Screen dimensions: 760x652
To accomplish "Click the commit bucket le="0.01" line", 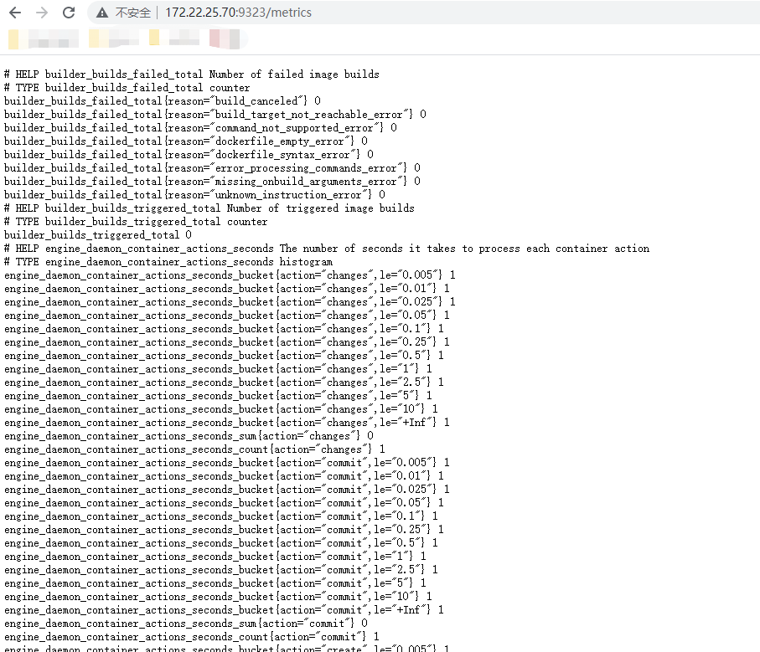I will click(224, 475).
